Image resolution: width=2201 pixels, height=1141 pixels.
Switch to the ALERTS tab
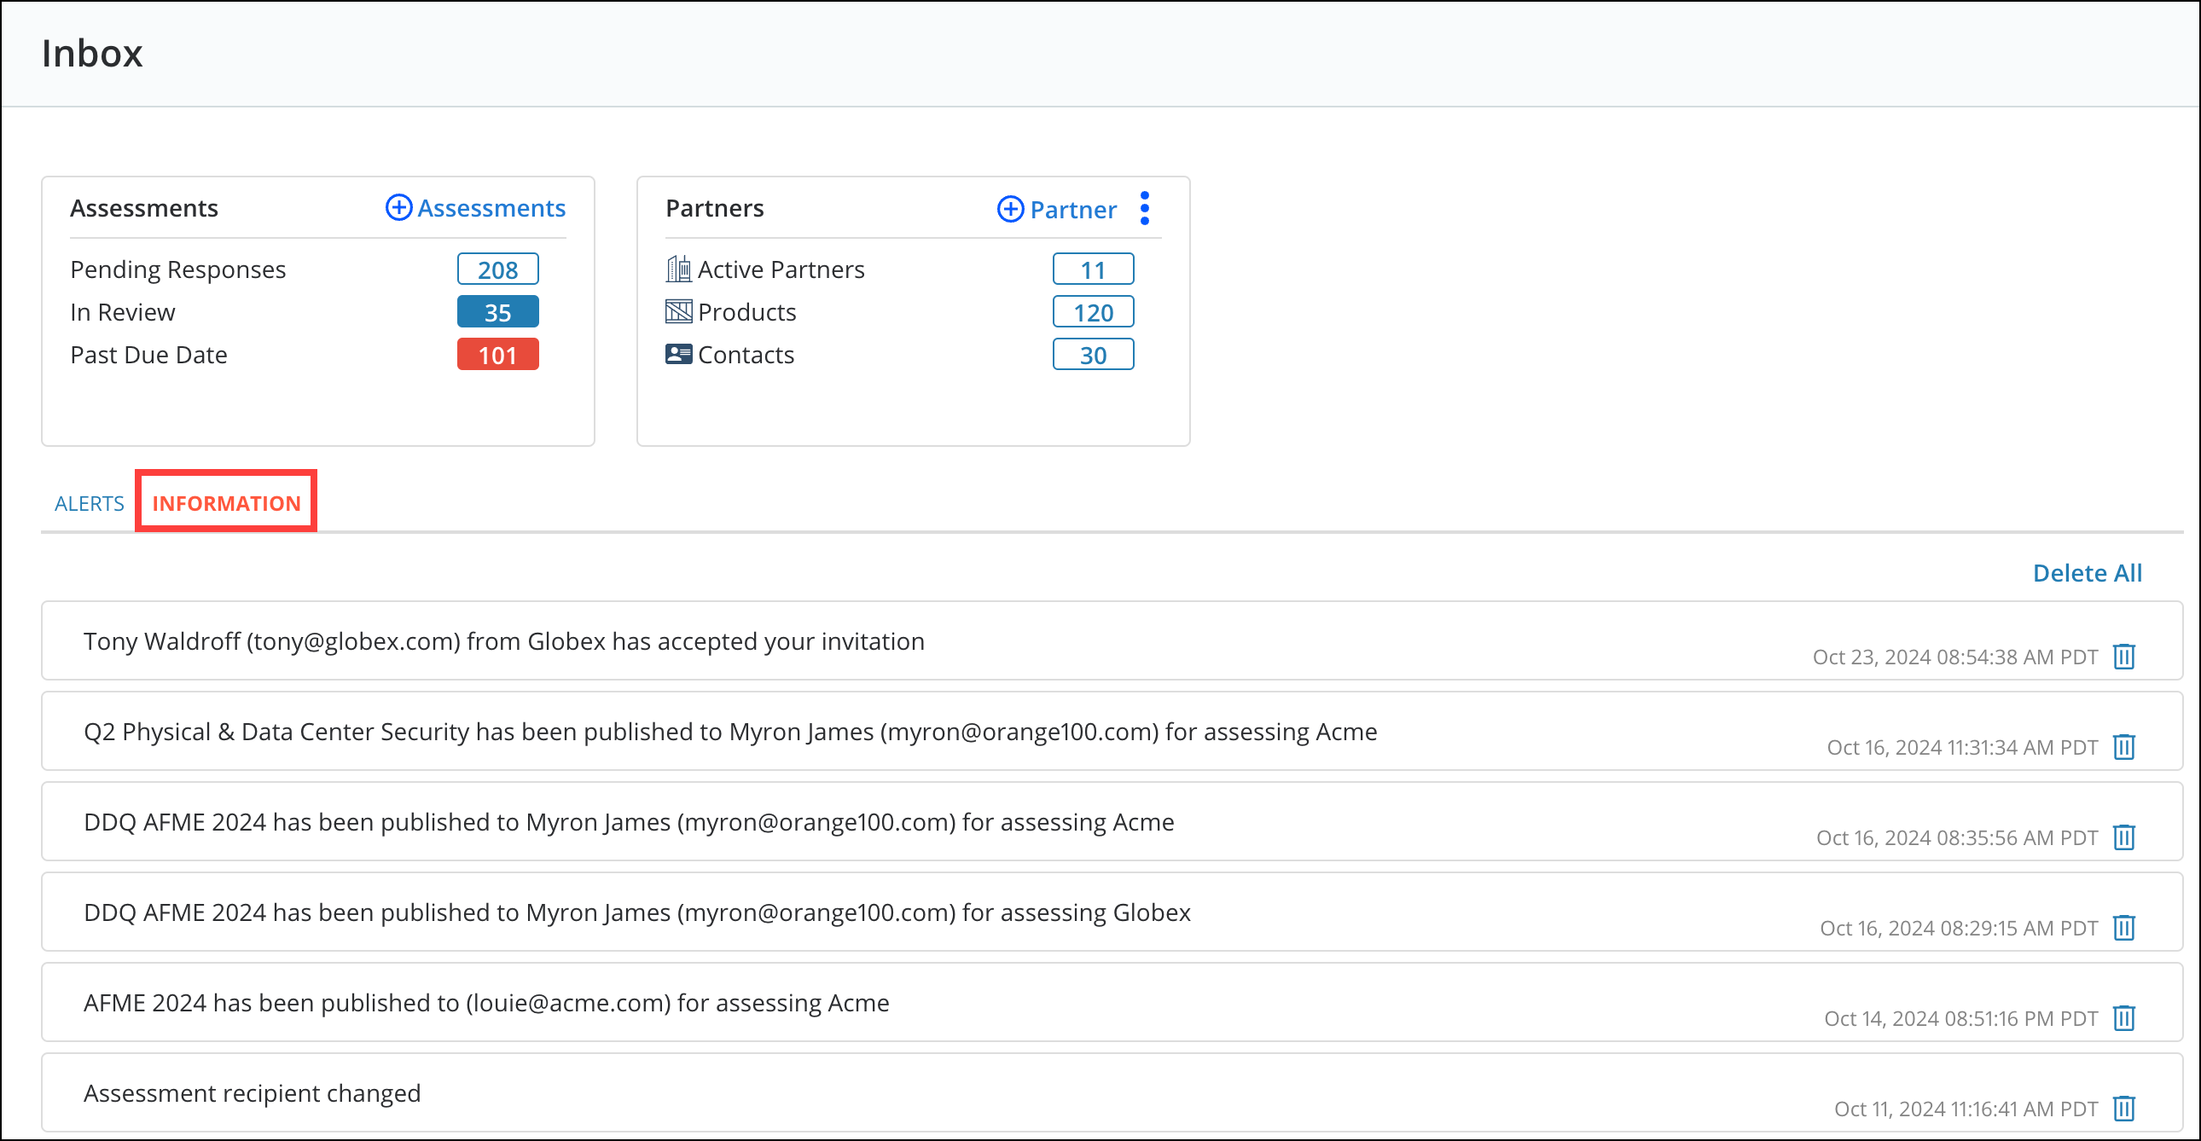pyautogui.click(x=89, y=503)
